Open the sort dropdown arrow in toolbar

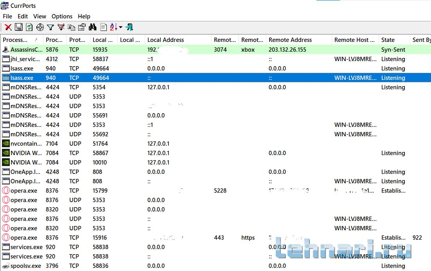click(x=120, y=27)
